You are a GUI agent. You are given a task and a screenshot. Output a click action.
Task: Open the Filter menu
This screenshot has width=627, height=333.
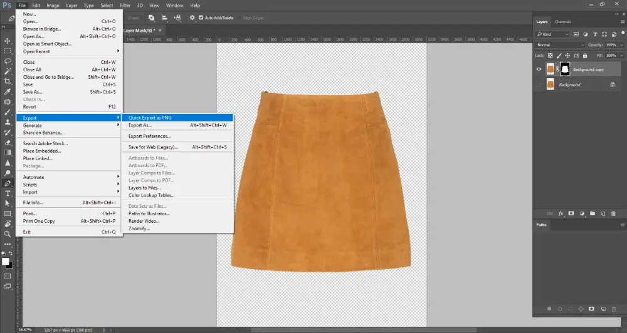[125, 5]
